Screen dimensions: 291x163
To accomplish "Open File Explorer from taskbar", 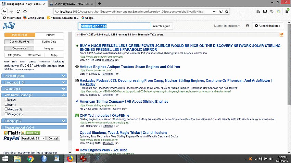I will pos(17,159).
